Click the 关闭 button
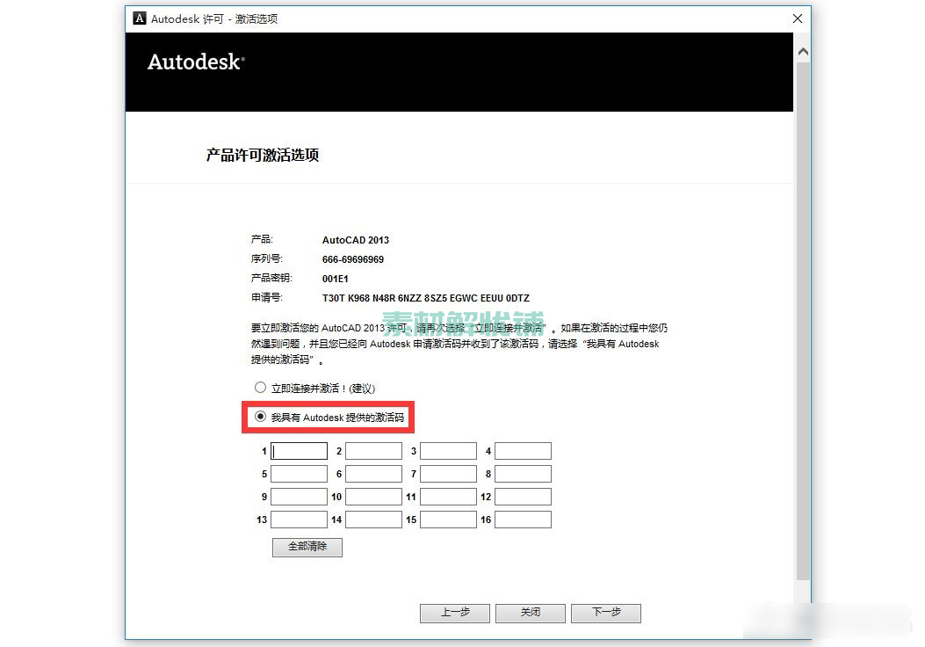This screenshot has height=647, width=925. pos(531,613)
